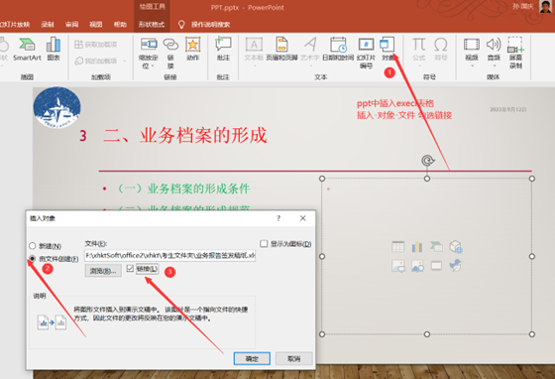Open Header and Footer (页眉和页脚)
The height and width of the screenshot is (379, 555).
coord(281,49)
